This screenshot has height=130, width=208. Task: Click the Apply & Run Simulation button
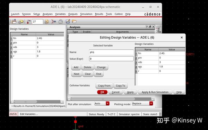155,92
